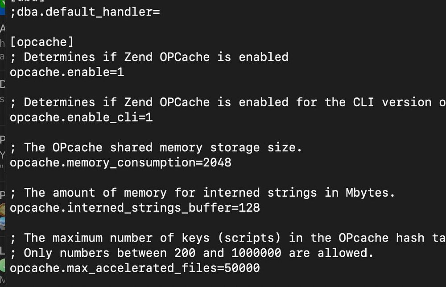446x287 pixels.
Task: Click the comment about CLI version
Action: coord(228,102)
